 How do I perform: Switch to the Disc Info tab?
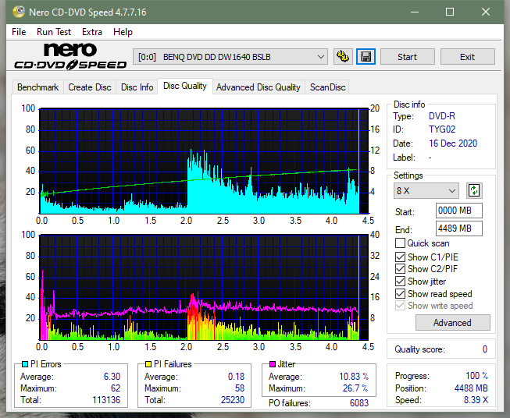137,87
